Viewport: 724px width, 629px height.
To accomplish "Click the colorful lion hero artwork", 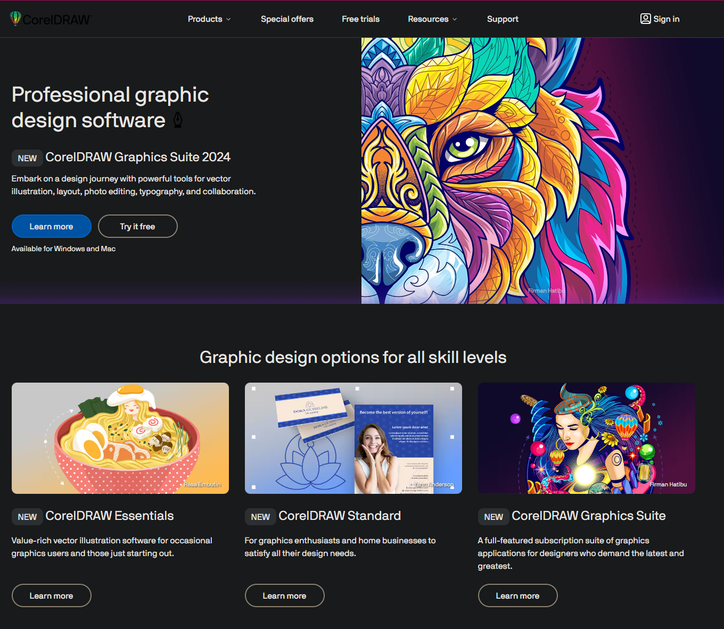I will coord(542,171).
